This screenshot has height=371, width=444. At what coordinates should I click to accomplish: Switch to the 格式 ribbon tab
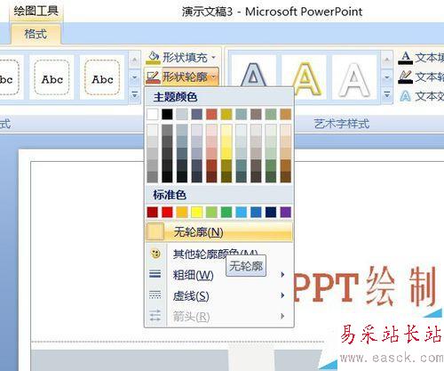[36, 34]
